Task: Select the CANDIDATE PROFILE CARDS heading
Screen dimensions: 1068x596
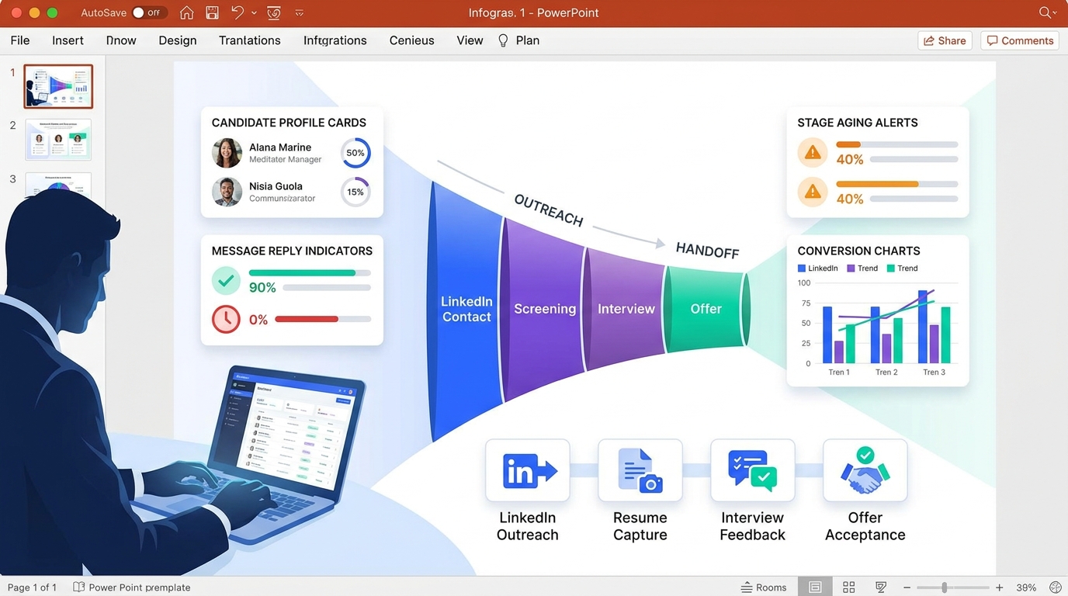Action: tap(289, 123)
